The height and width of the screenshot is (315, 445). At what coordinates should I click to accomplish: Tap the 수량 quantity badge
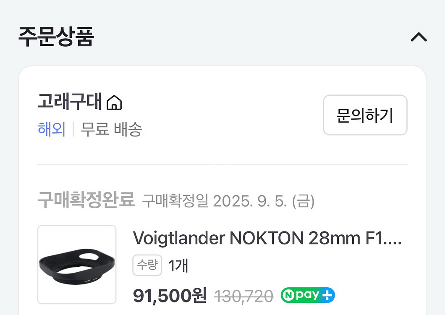(147, 265)
